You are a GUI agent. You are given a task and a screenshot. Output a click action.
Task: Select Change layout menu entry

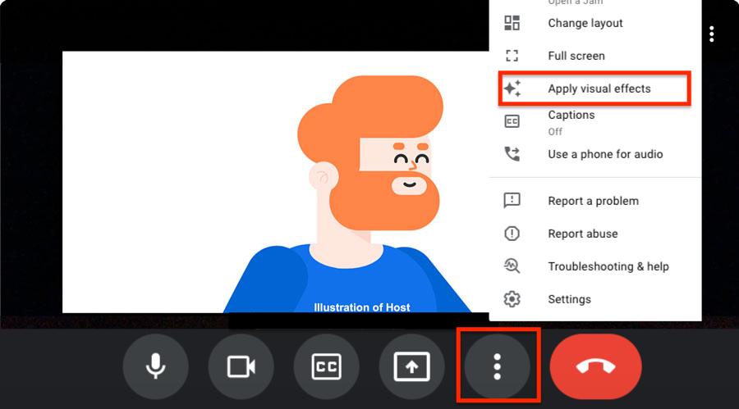pyautogui.click(x=595, y=23)
